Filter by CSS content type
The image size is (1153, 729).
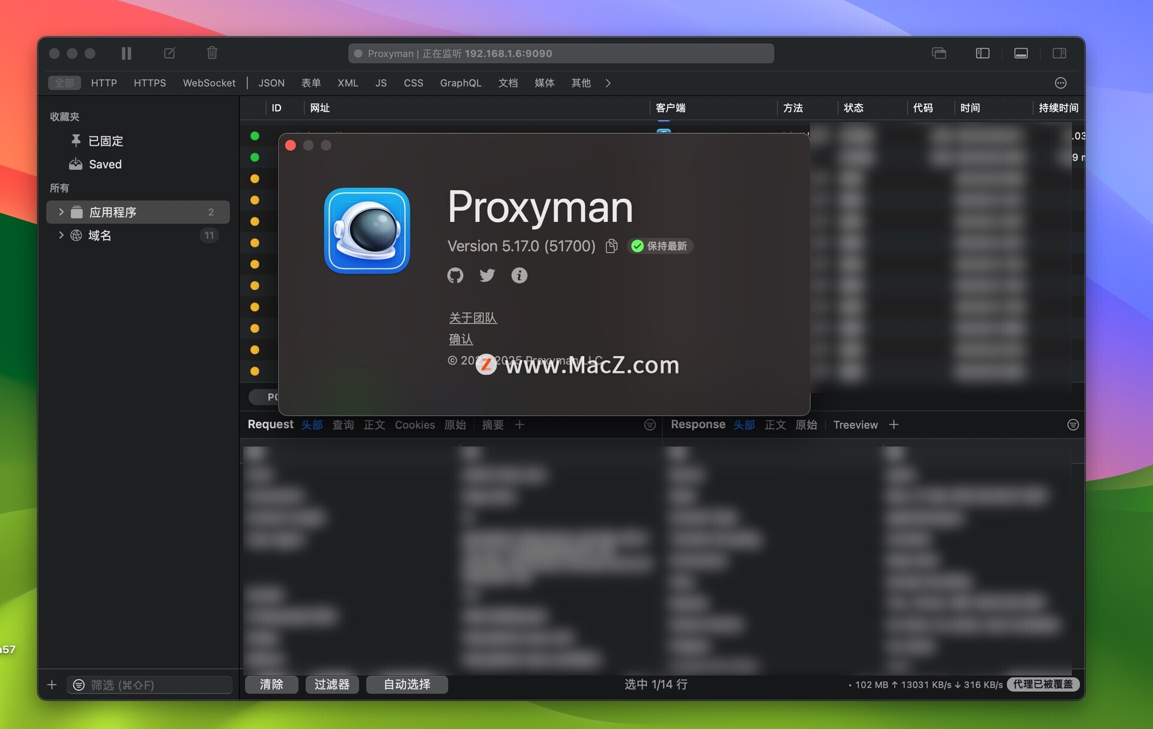point(413,83)
